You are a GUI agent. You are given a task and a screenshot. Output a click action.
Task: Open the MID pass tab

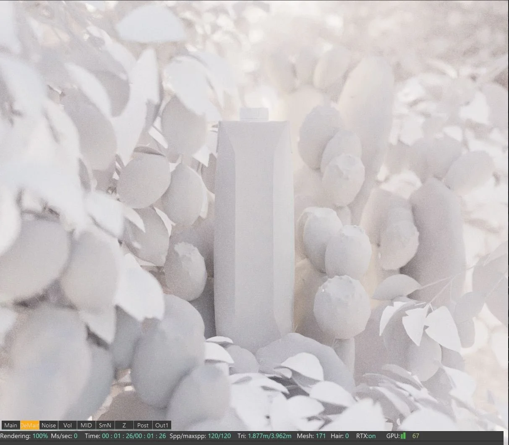pos(86,425)
